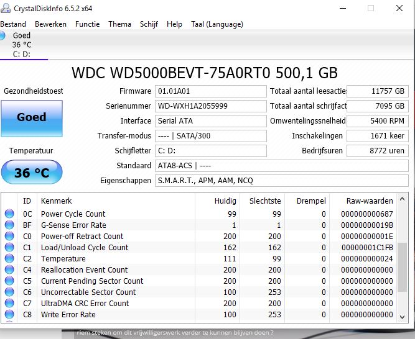The image size is (415, 339).
Task: Click the blue Goed health status button
Action: (x=31, y=118)
